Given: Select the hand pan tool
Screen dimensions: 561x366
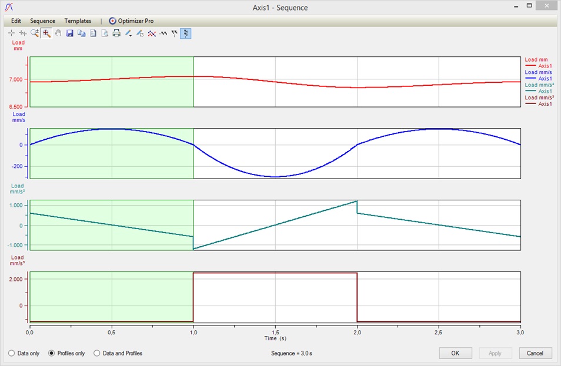Looking at the screenshot, I should click(x=58, y=33).
